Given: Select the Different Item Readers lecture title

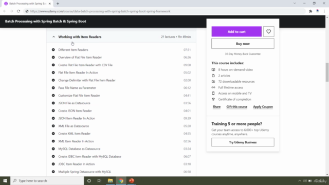Looking at the screenshot, I should tap(73, 50).
